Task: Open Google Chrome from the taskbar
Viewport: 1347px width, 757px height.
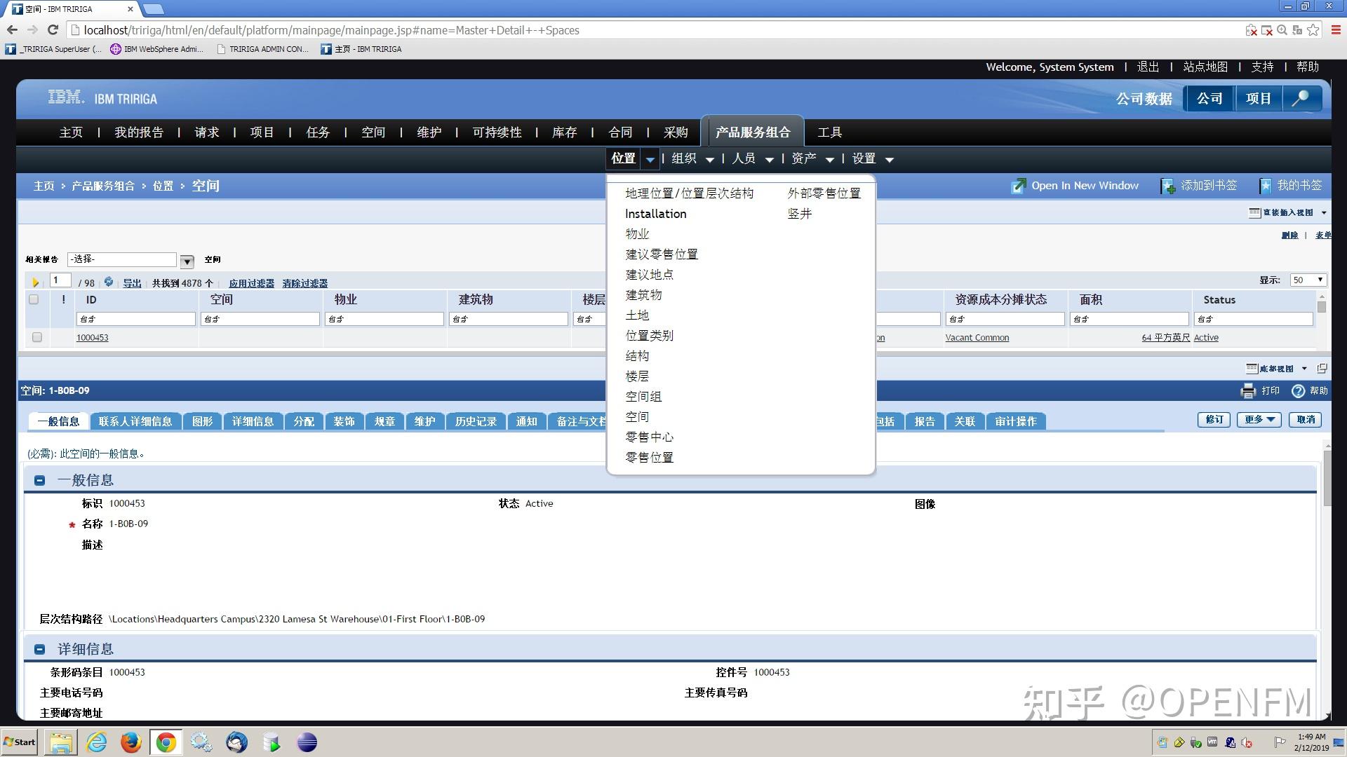Action: 166,742
